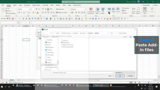
Task: Add a new sheet with plus button
Action: pos(19,80)
